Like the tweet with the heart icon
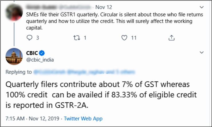Image resolution: width=212 pixels, height=127 pixels. [124, 38]
